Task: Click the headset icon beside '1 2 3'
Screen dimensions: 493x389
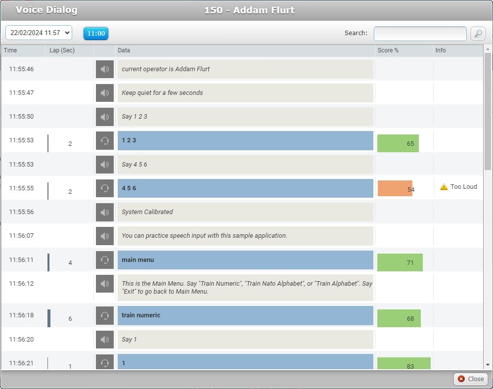Action: pyautogui.click(x=104, y=141)
